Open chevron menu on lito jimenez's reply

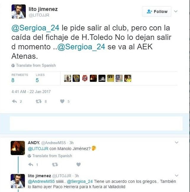[177, 175]
